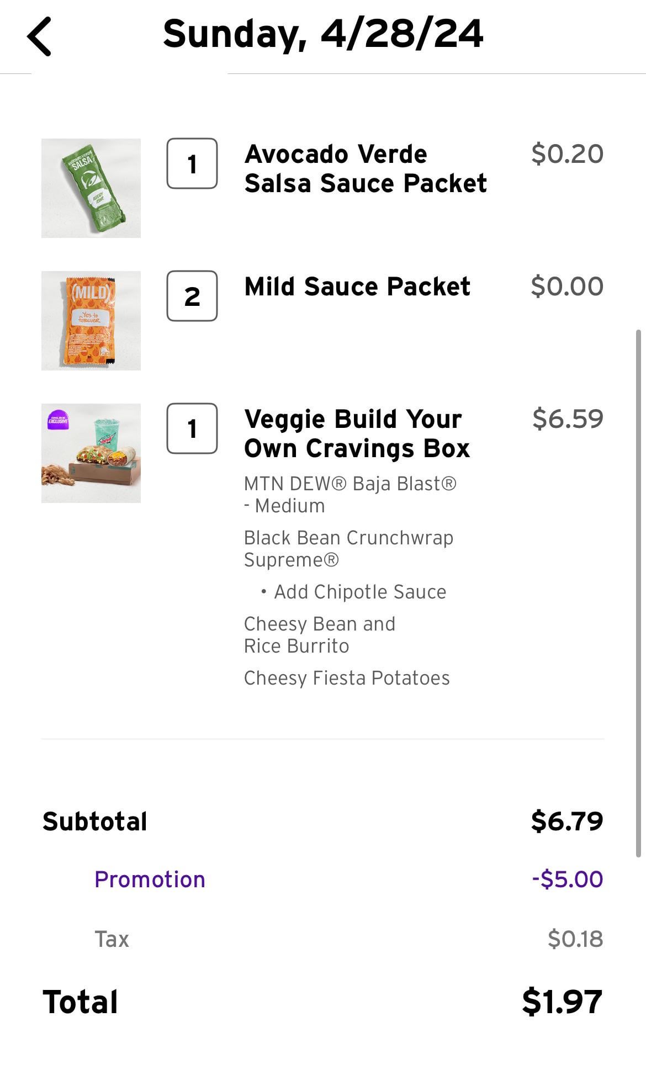Open the Avocado Verde Salsa packet image
This screenshot has width=646, height=1070.
(91, 188)
